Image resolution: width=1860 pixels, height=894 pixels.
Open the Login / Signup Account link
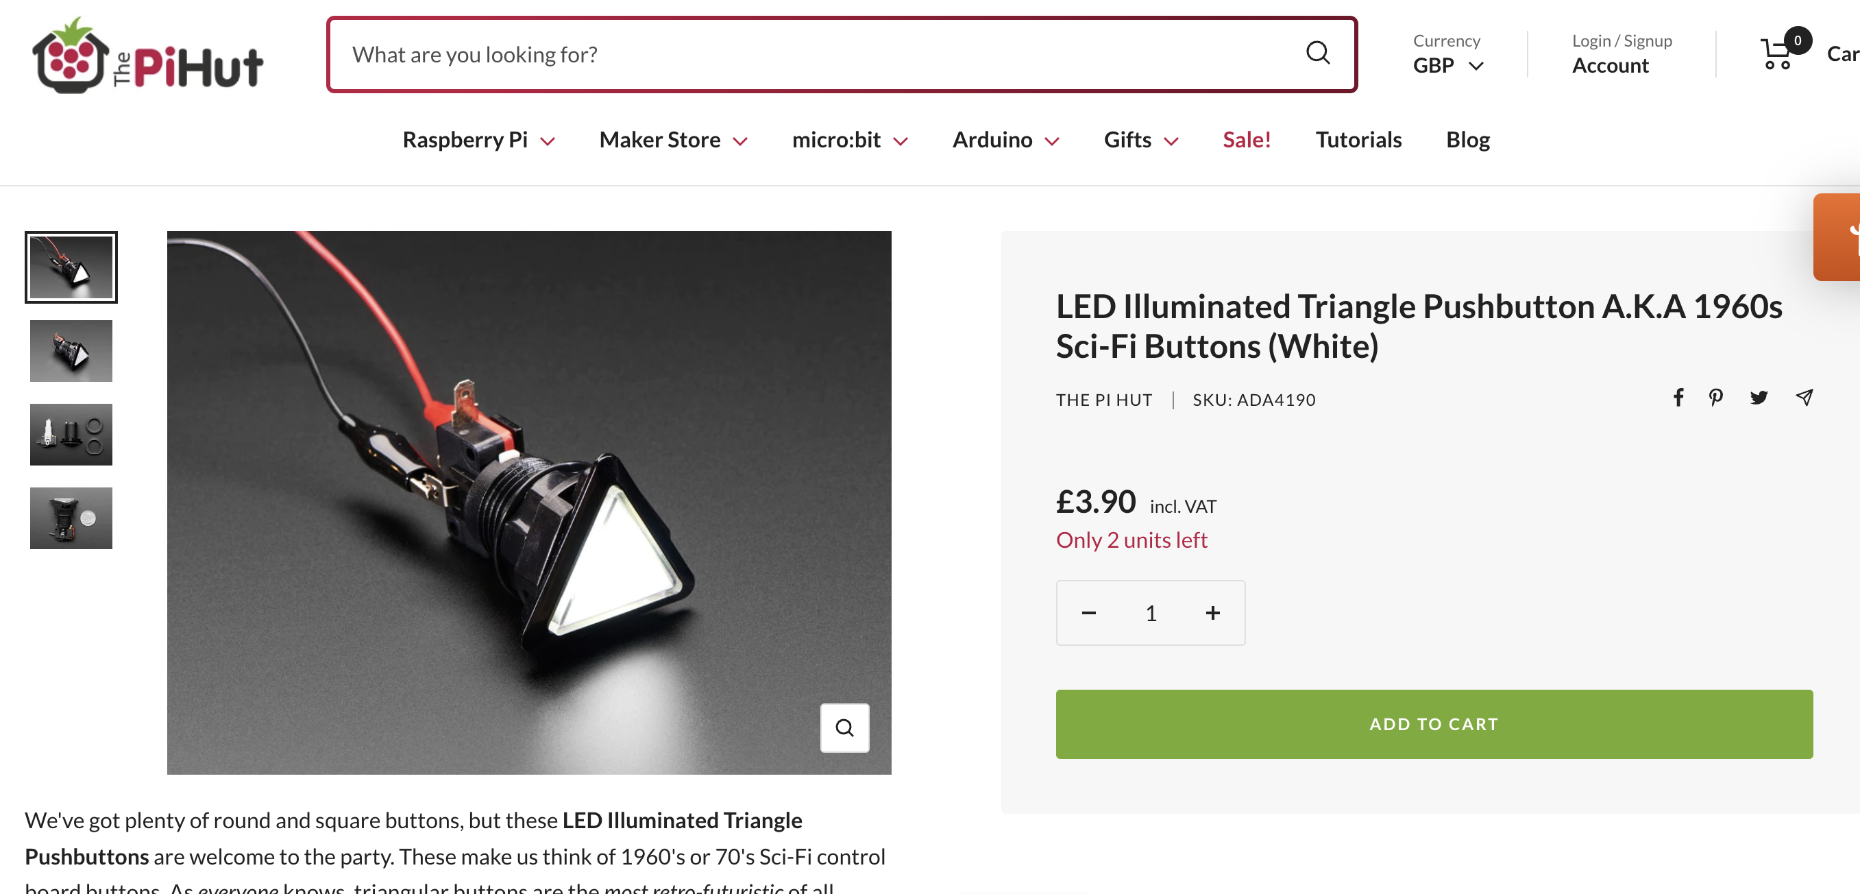coord(1621,54)
